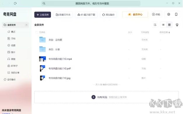Sort by the 文件名 column header
Image resolution: width=183 pixels, height=114 pixels.
click(x=42, y=32)
